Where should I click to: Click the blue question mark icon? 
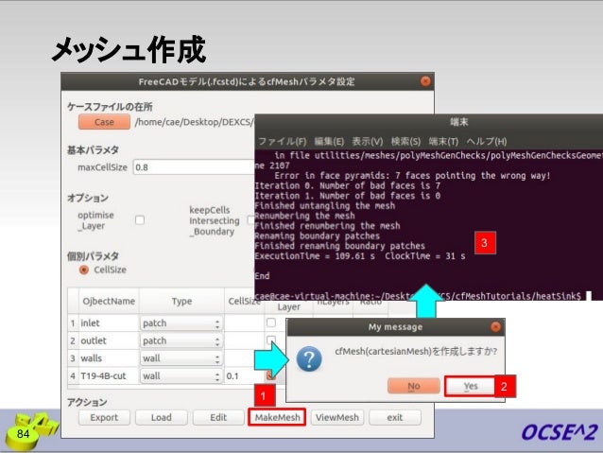tap(309, 358)
